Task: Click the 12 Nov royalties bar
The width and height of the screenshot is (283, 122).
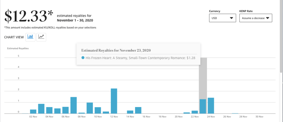Action: 114,101
